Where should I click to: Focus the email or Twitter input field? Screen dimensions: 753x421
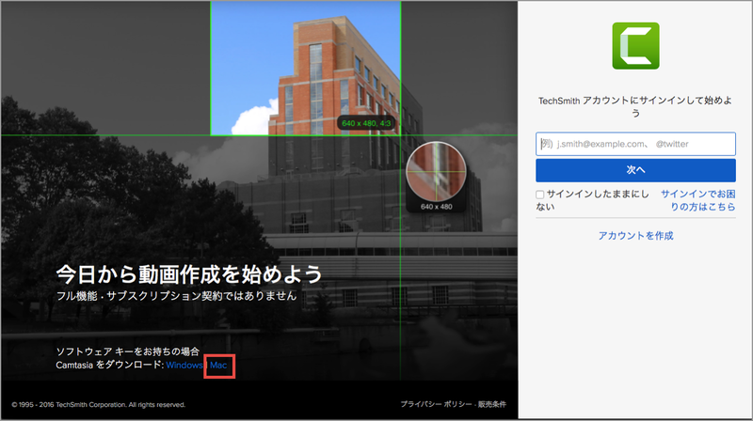[x=635, y=144]
